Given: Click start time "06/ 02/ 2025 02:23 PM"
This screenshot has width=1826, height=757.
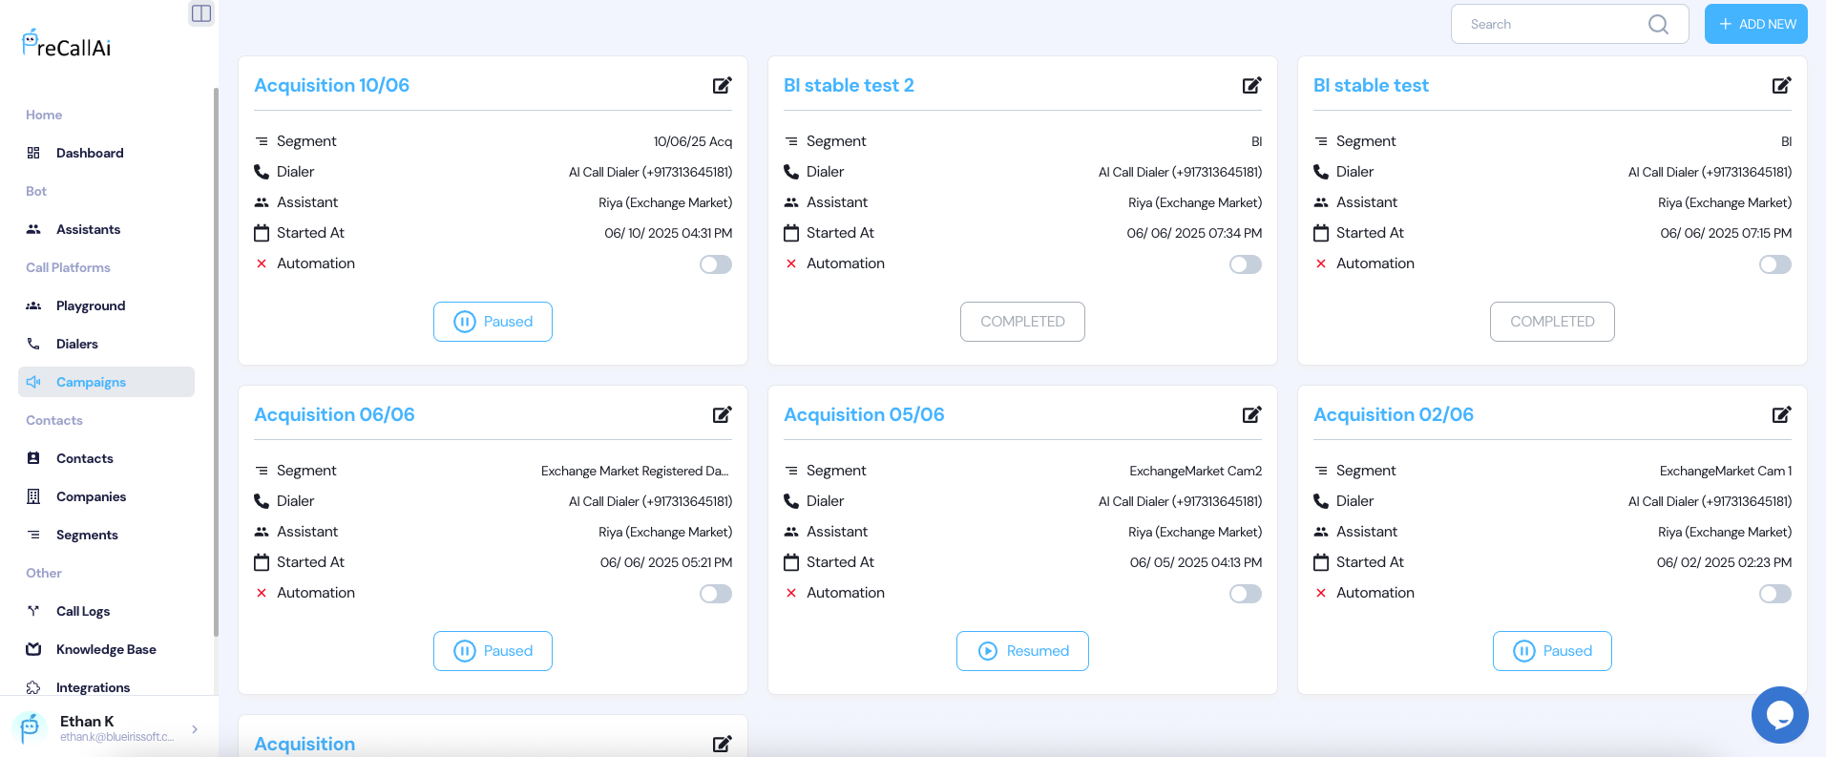Looking at the screenshot, I should click(1724, 562).
